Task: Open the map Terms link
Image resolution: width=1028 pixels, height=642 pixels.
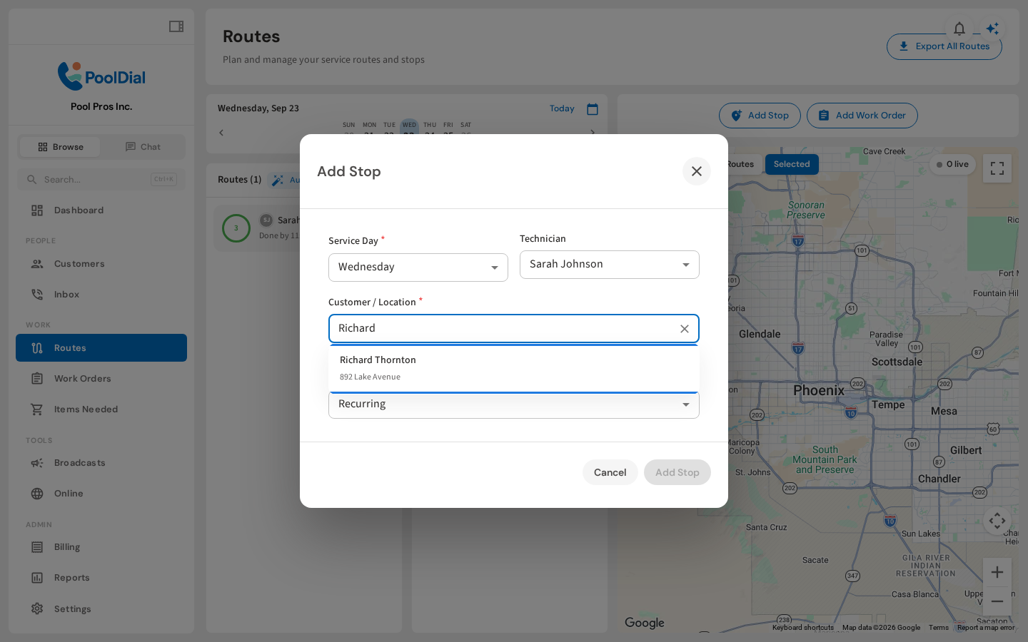Action: [x=939, y=628]
